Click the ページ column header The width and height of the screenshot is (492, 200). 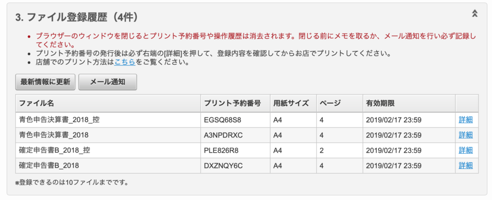(x=330, y=104)
